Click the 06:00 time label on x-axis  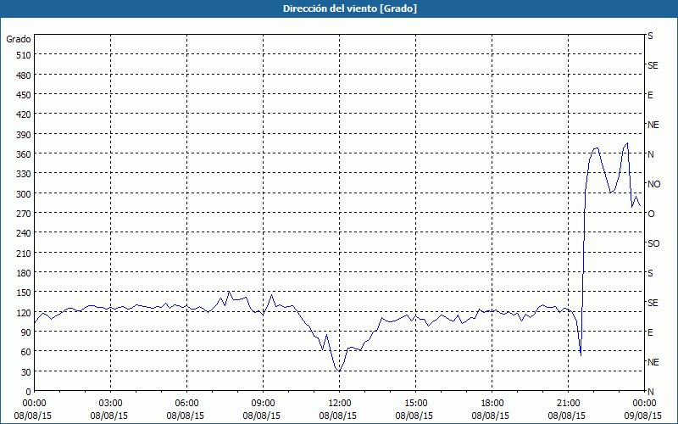(186, 404)
